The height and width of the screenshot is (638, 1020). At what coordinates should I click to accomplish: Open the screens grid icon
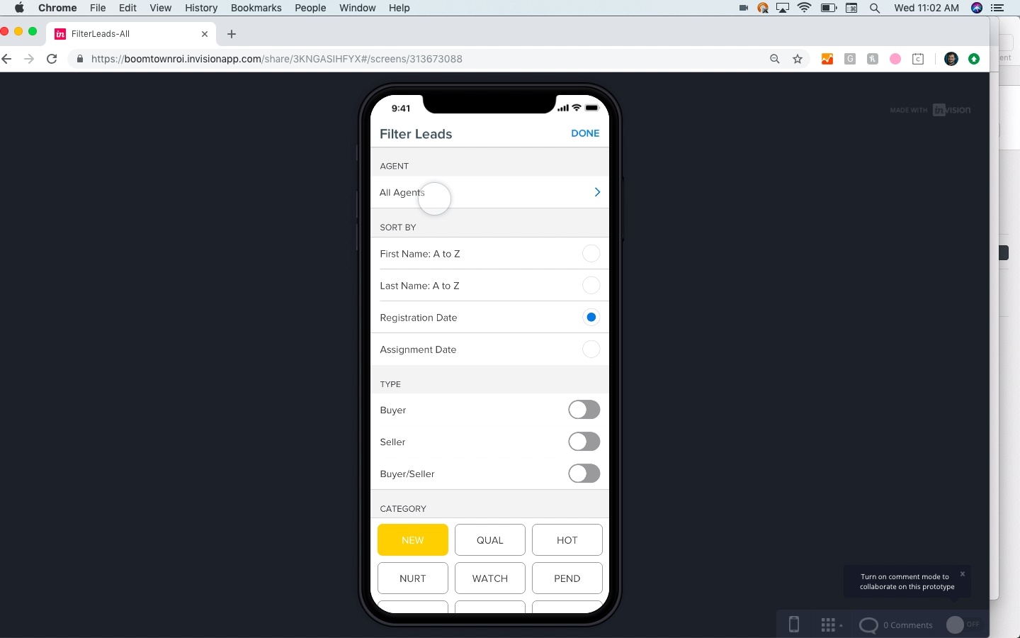point(829,625)
